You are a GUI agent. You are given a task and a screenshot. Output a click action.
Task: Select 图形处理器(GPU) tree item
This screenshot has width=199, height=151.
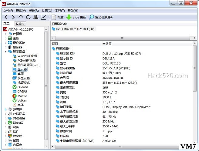point(27,65)
